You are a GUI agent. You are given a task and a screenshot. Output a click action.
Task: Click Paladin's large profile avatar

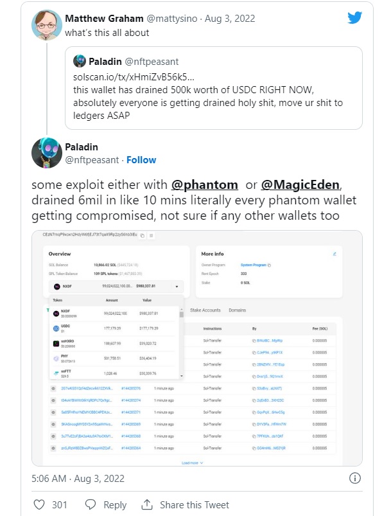tap(47, 153)
